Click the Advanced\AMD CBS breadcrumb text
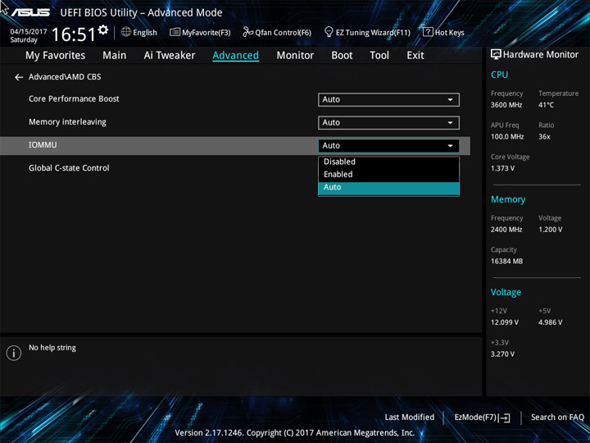The image size is (590, 443). (65, 77)
